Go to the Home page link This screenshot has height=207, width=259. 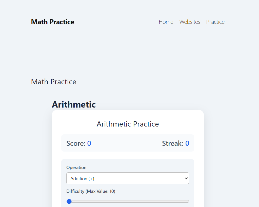coord(166,22)
